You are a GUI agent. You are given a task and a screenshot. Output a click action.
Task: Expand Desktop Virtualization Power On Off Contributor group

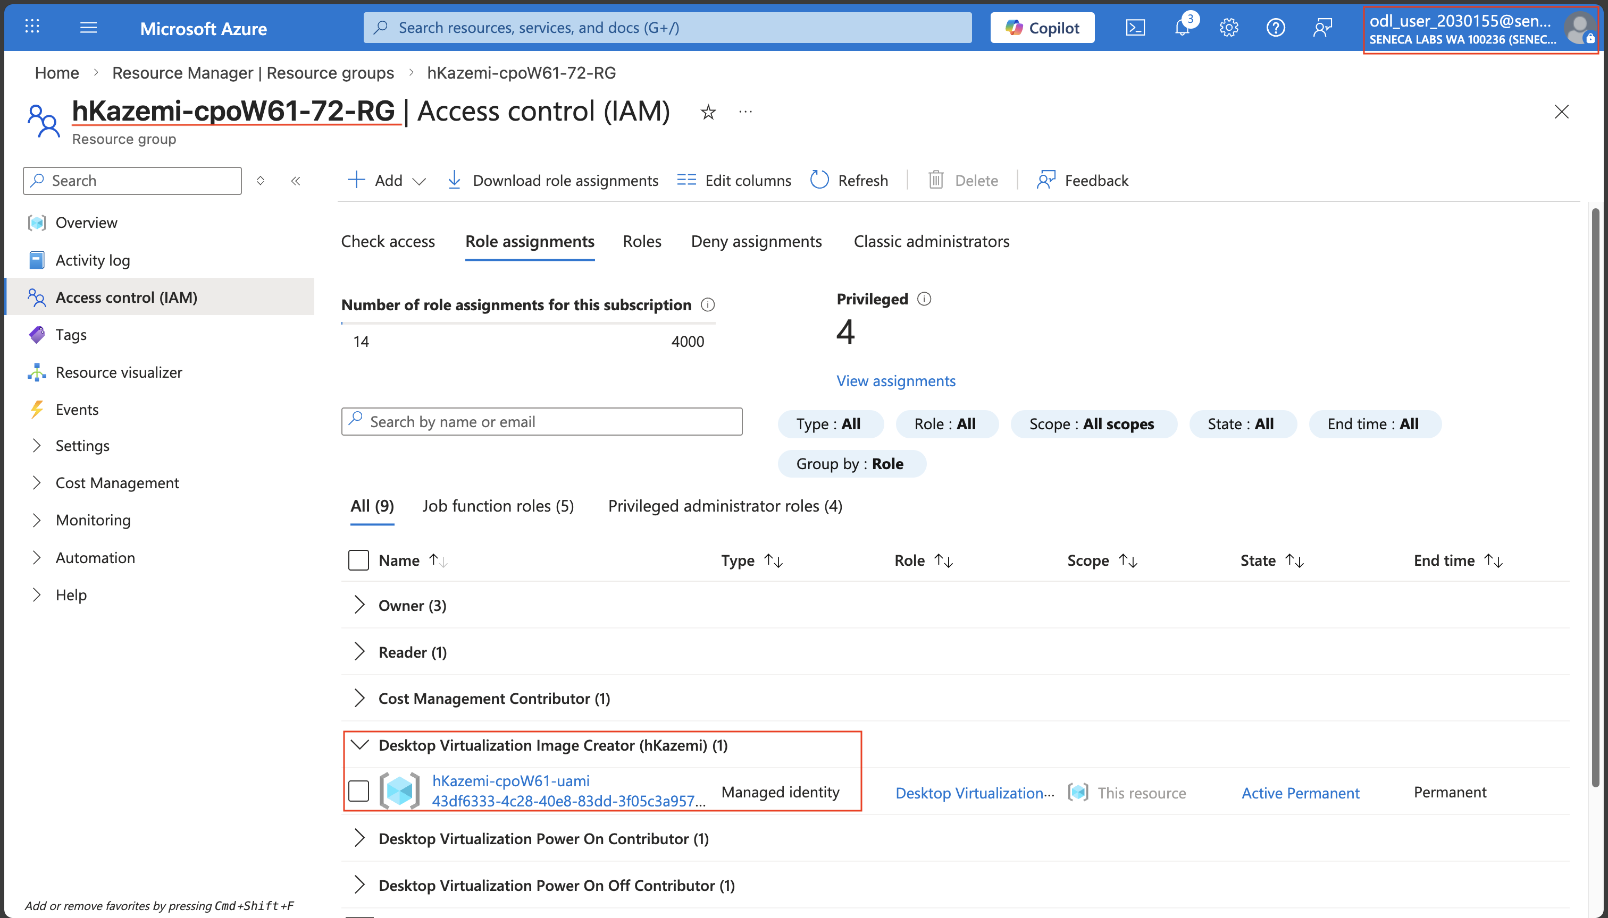coord(359,885)
